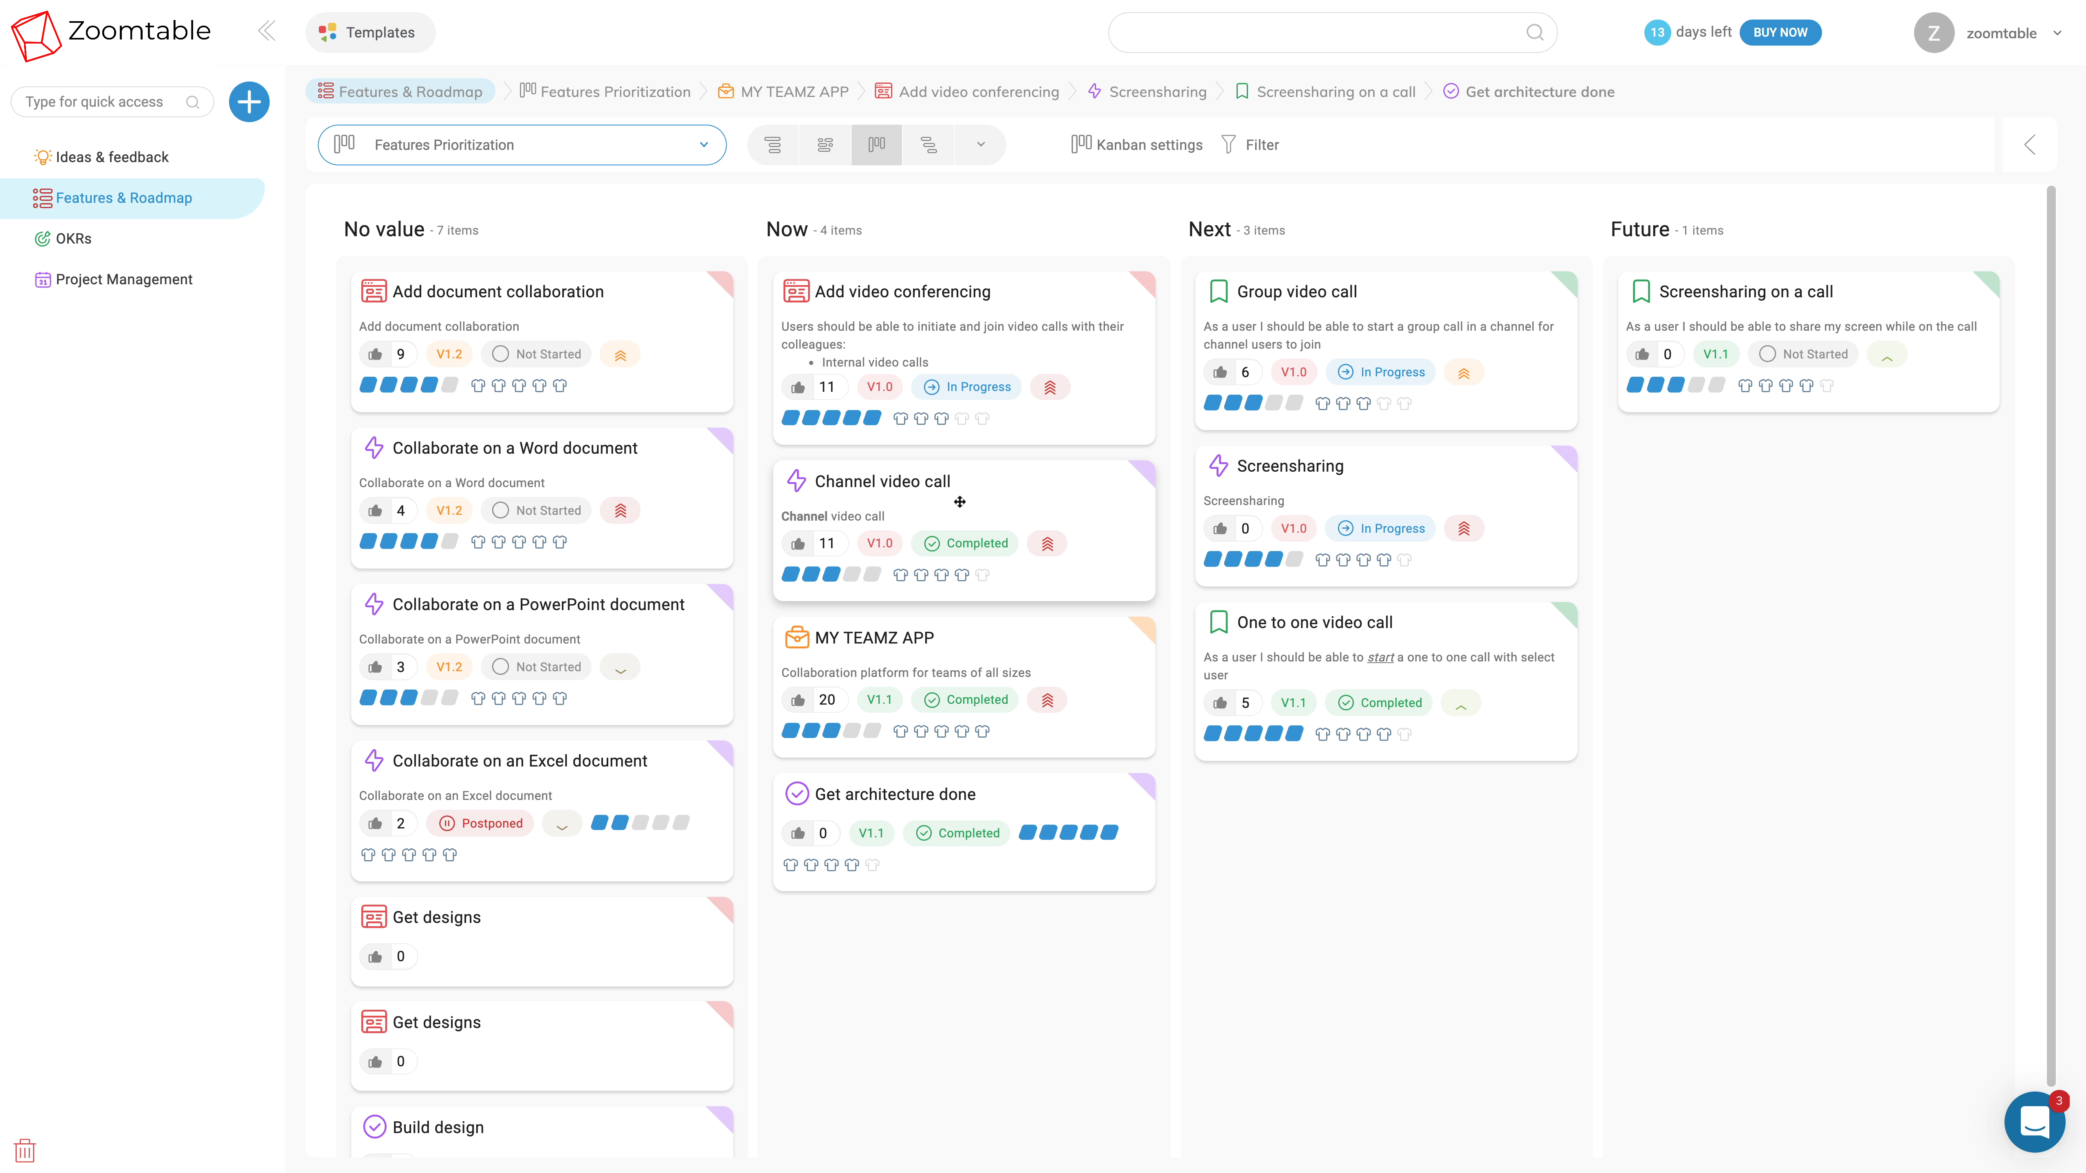Screen dimensions: 2086x1173
Task: Click the search magnifier in the top bar
Action: pos(1534,33)
